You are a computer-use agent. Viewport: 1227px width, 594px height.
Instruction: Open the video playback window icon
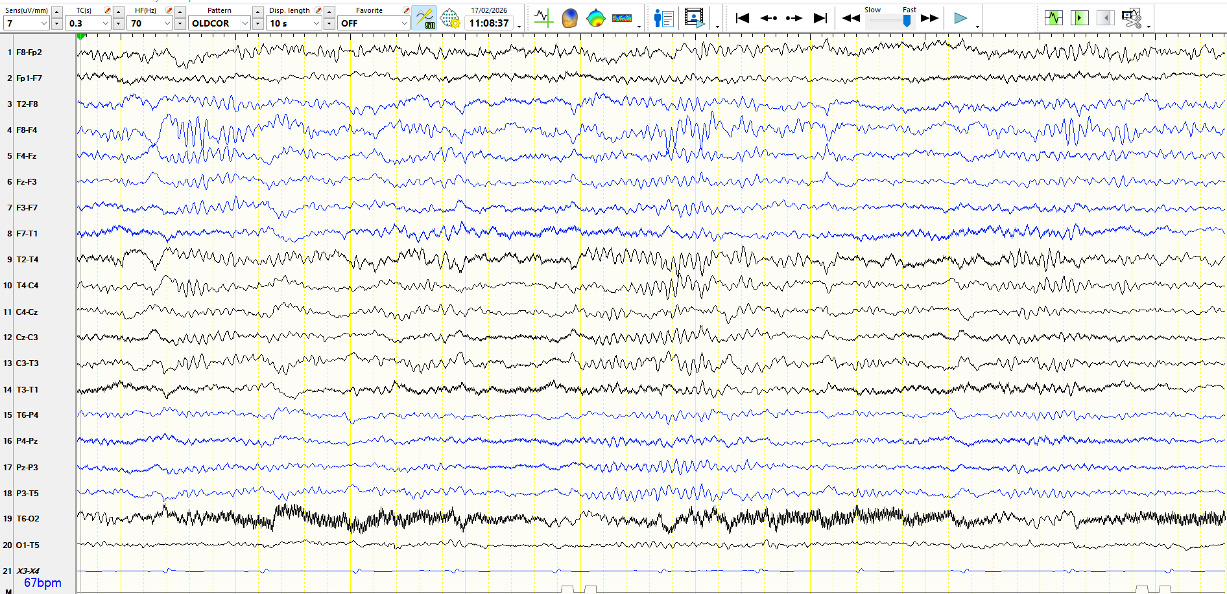tap(694, 18)
